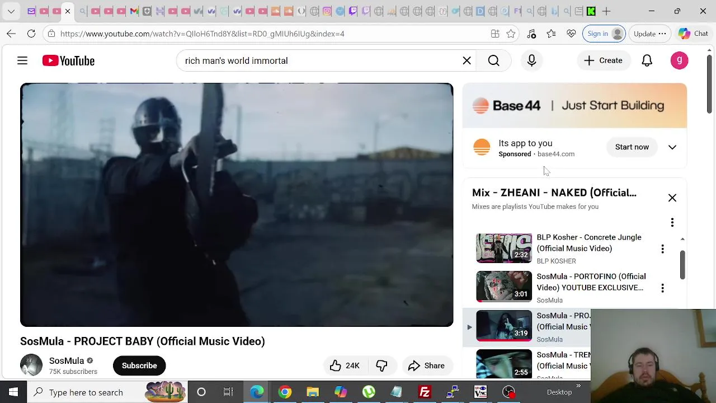Reload the page with the refresh icon

[31, 34]
